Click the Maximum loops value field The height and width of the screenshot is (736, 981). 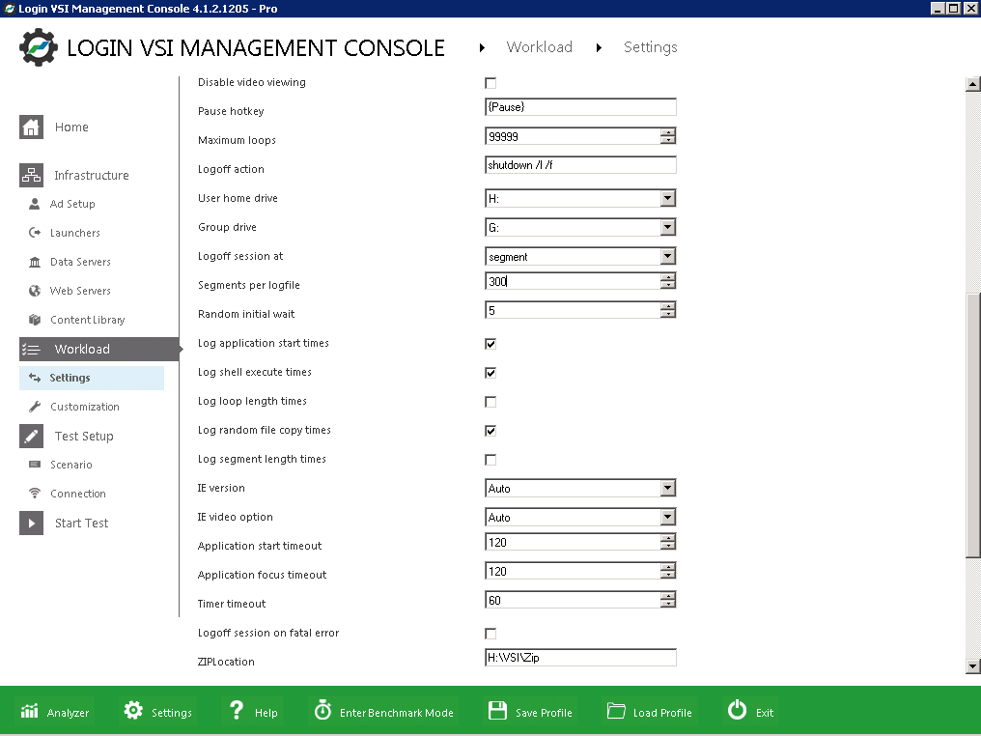(x=573, y=136)
